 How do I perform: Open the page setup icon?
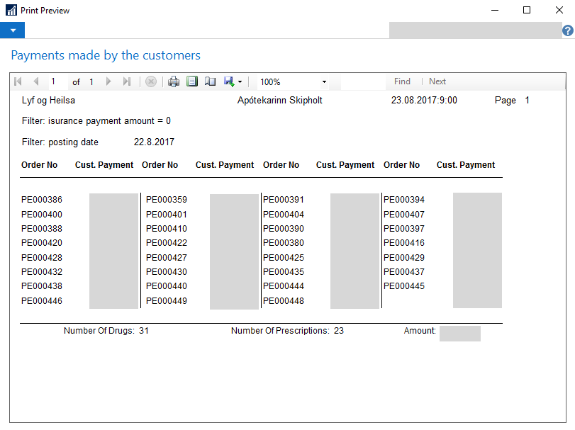[x=210, y=81]
